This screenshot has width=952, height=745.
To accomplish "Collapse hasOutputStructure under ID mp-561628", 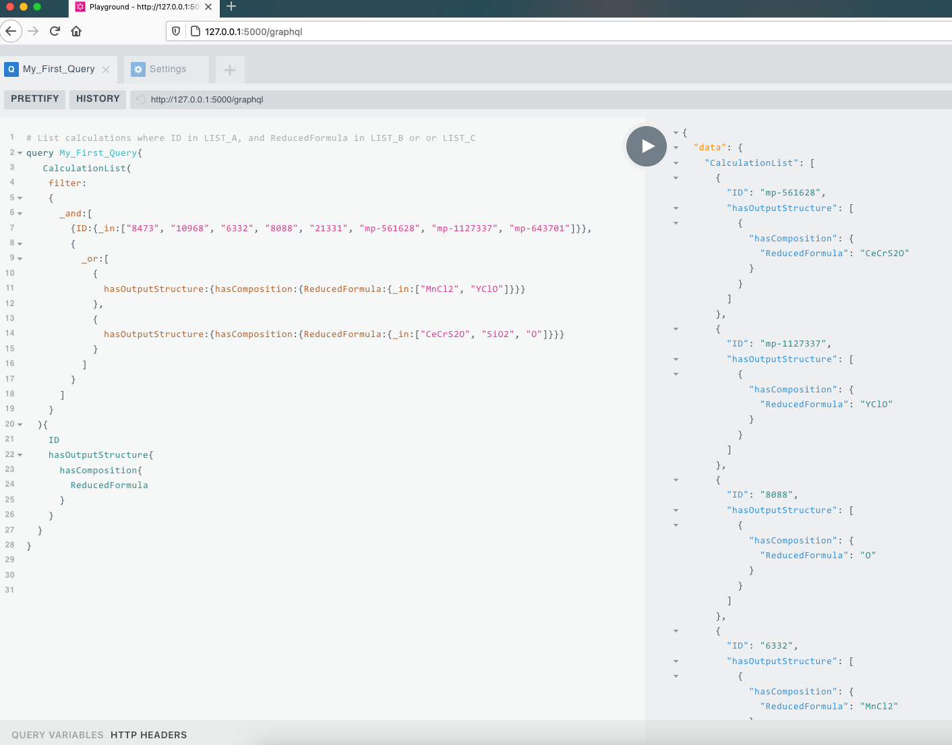I will point(676,208).
